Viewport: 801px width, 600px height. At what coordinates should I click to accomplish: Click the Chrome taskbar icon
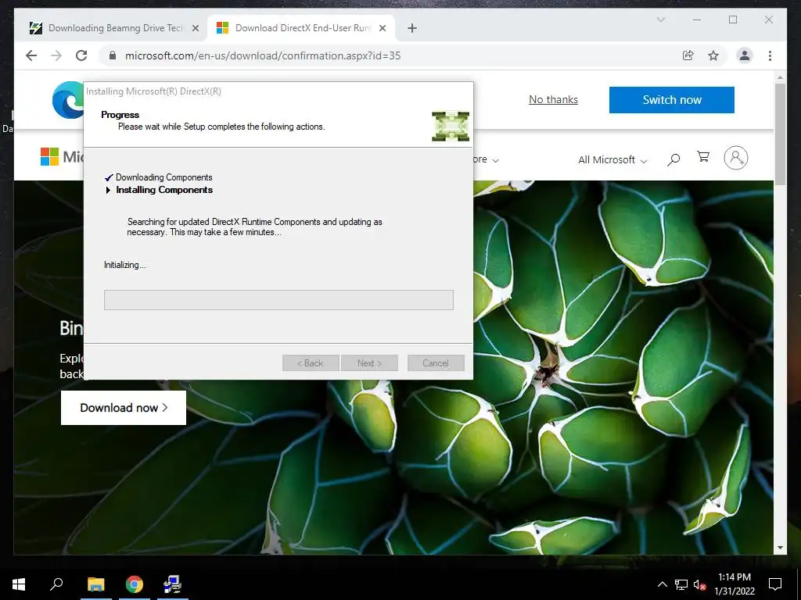(135, 584)
